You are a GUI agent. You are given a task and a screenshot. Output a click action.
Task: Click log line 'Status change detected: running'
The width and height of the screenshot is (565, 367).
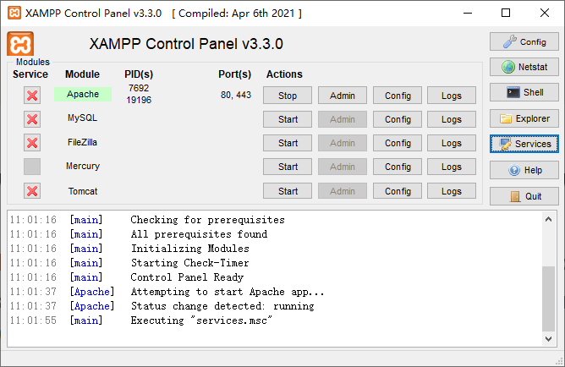point(222,306)
